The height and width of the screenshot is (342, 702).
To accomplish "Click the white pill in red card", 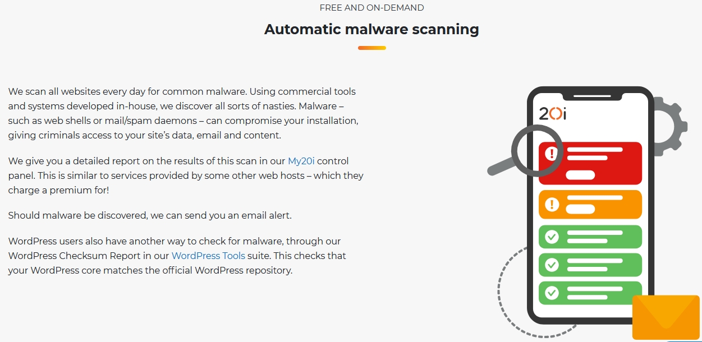I will click(580, 175).
